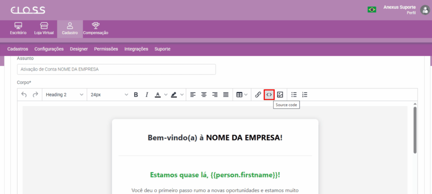Click the Insert image icon
432x194 pixels.
click(x=280, y=95)
